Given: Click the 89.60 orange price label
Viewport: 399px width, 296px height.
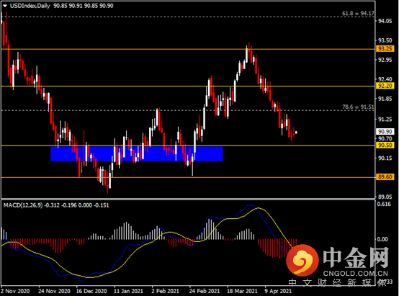Looking at the screenshot, I should click(385, 177).
